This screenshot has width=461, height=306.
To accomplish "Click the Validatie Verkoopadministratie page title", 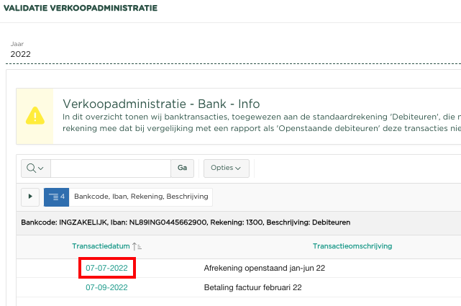I will click(x=82, y=9).
